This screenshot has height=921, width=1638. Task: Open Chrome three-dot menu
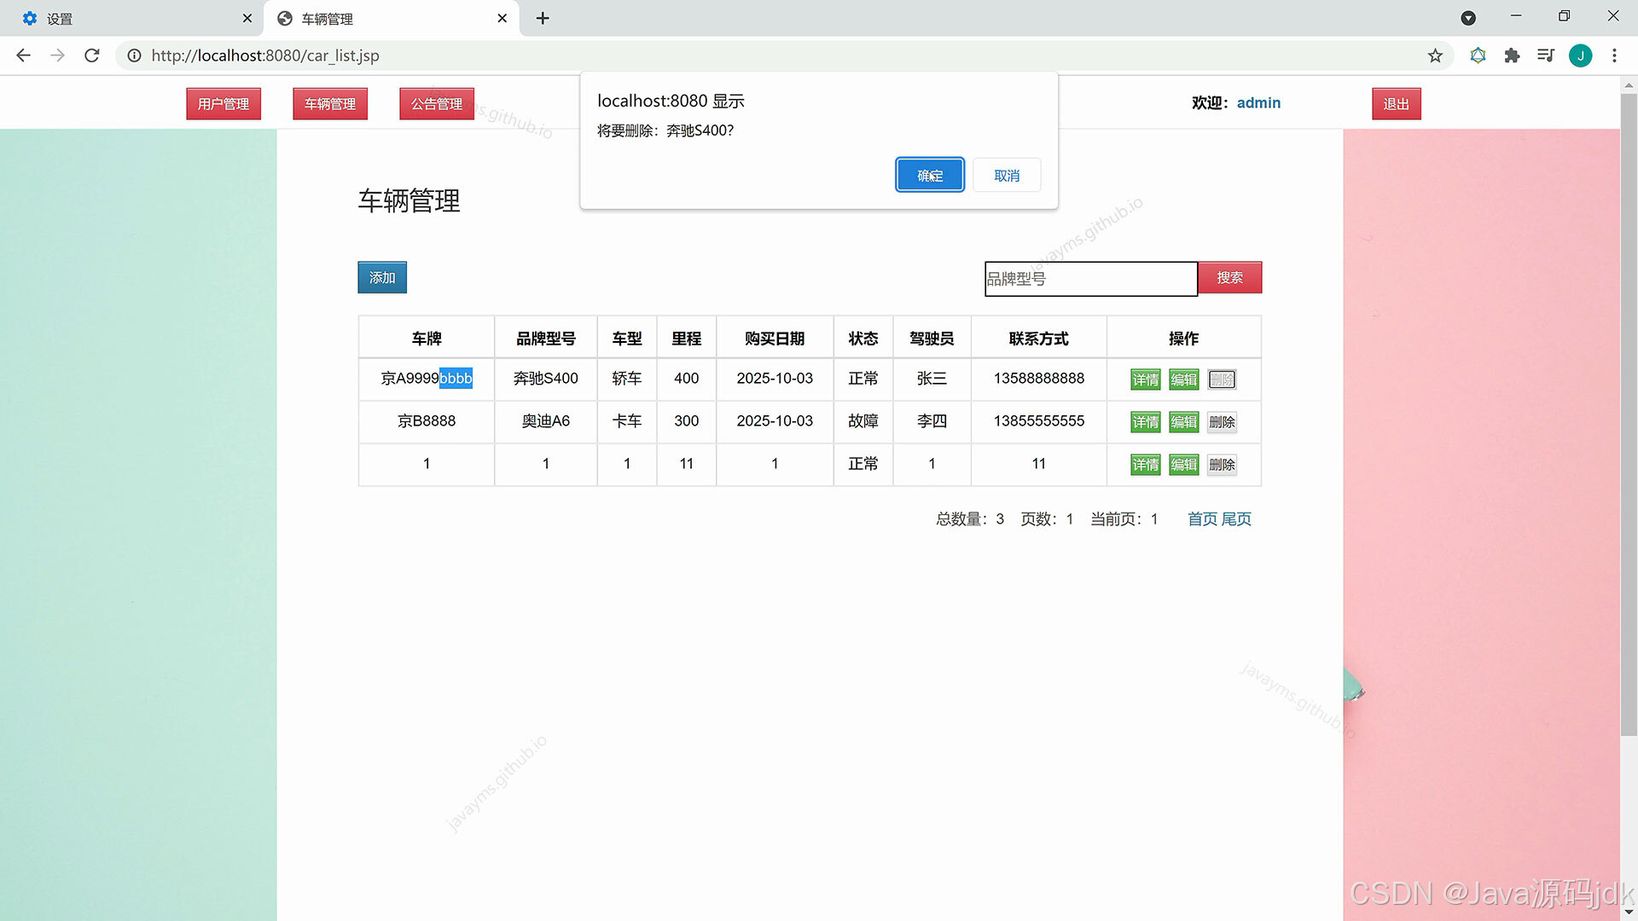[x=1614, y=55]
